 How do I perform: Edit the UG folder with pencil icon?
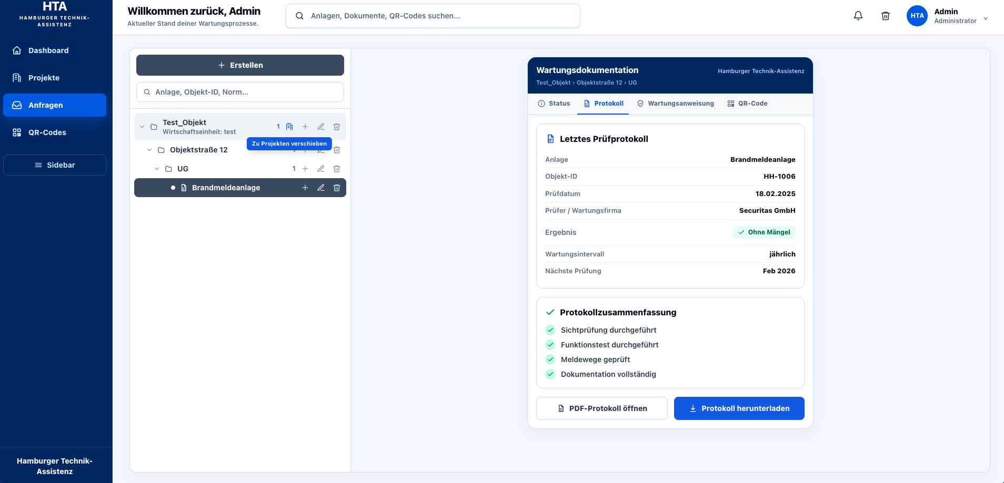[x=321, y=169]
